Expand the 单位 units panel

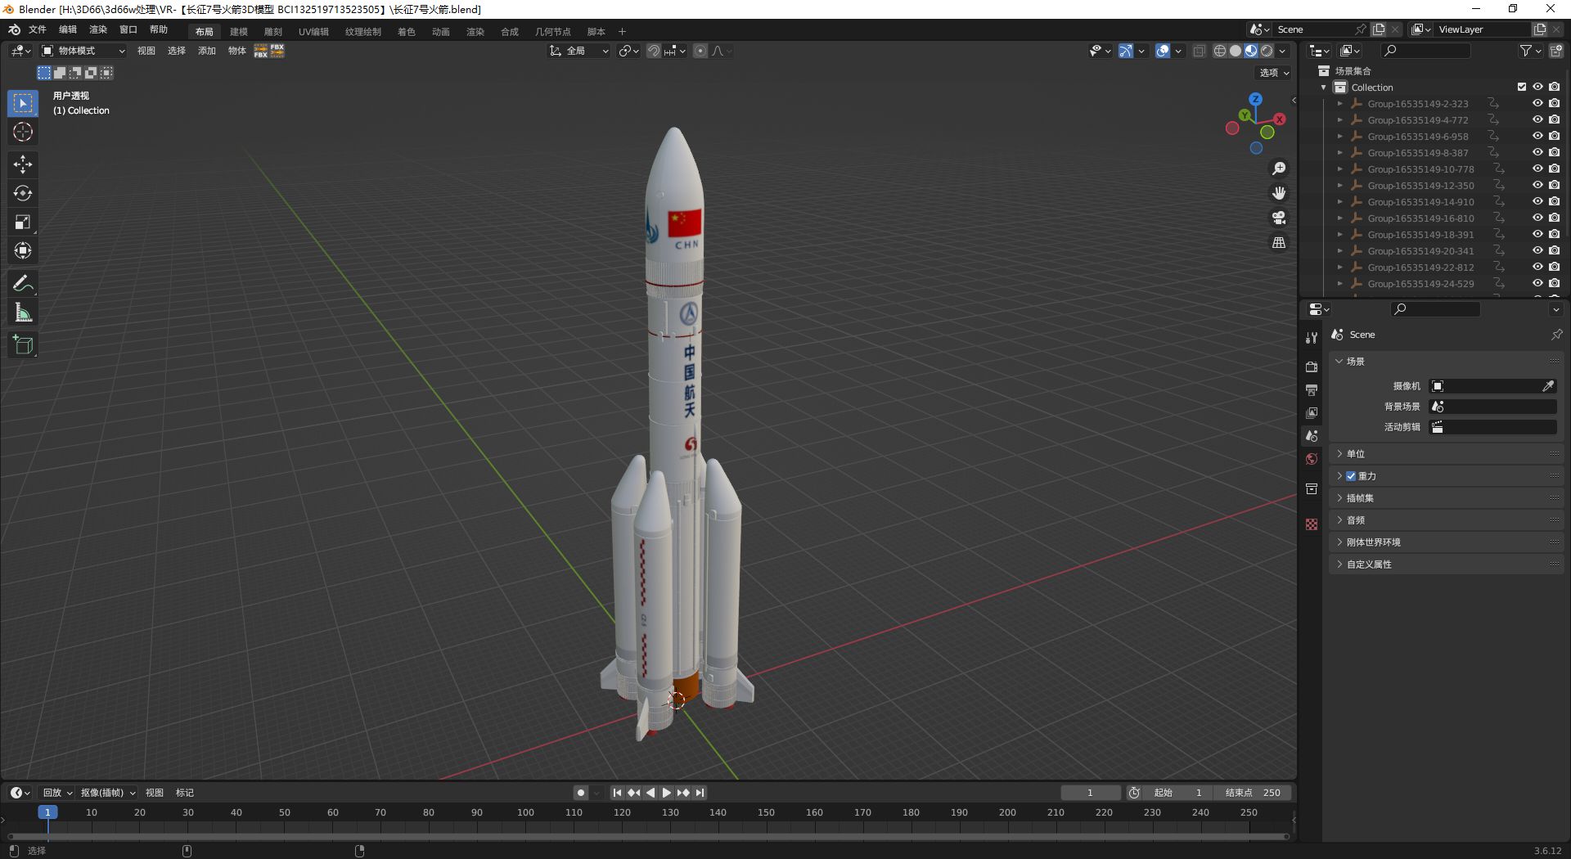1446,454
